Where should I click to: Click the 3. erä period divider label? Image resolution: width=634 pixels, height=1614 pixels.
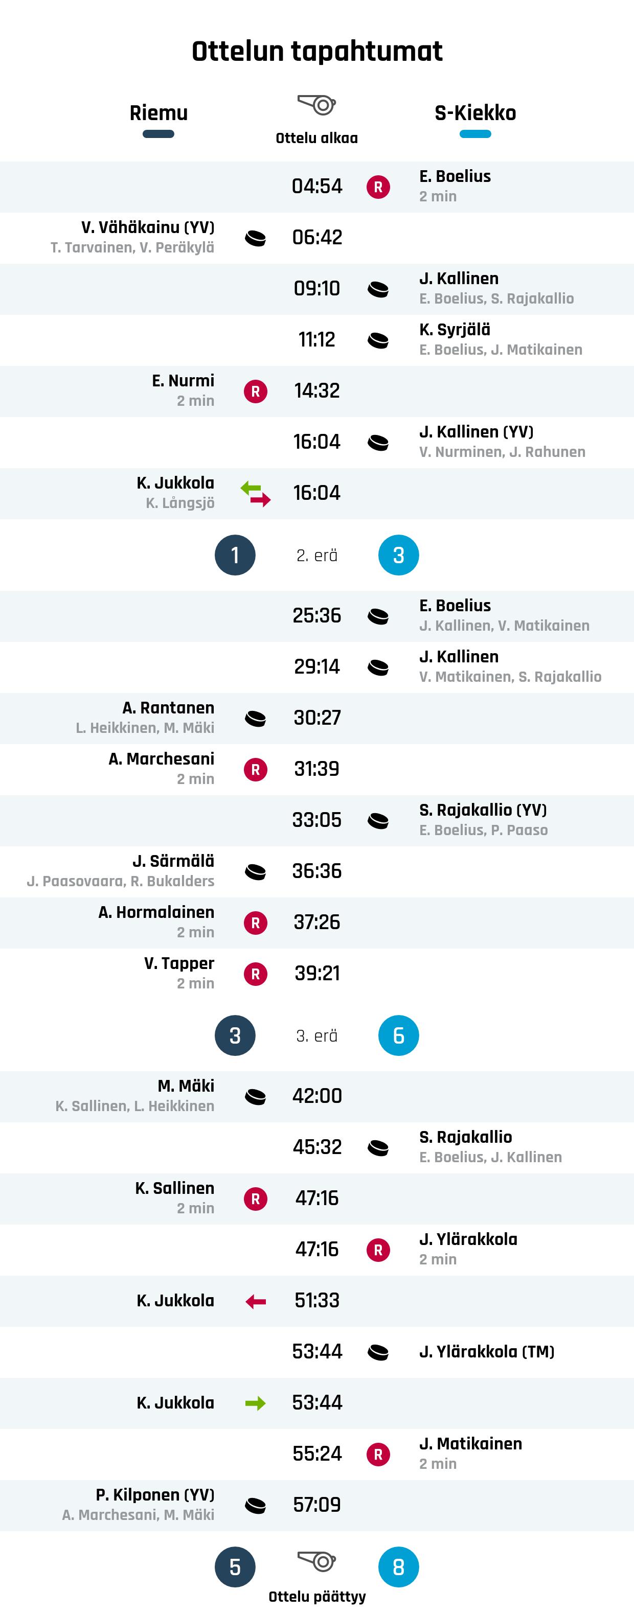[x=316, y=1035]
